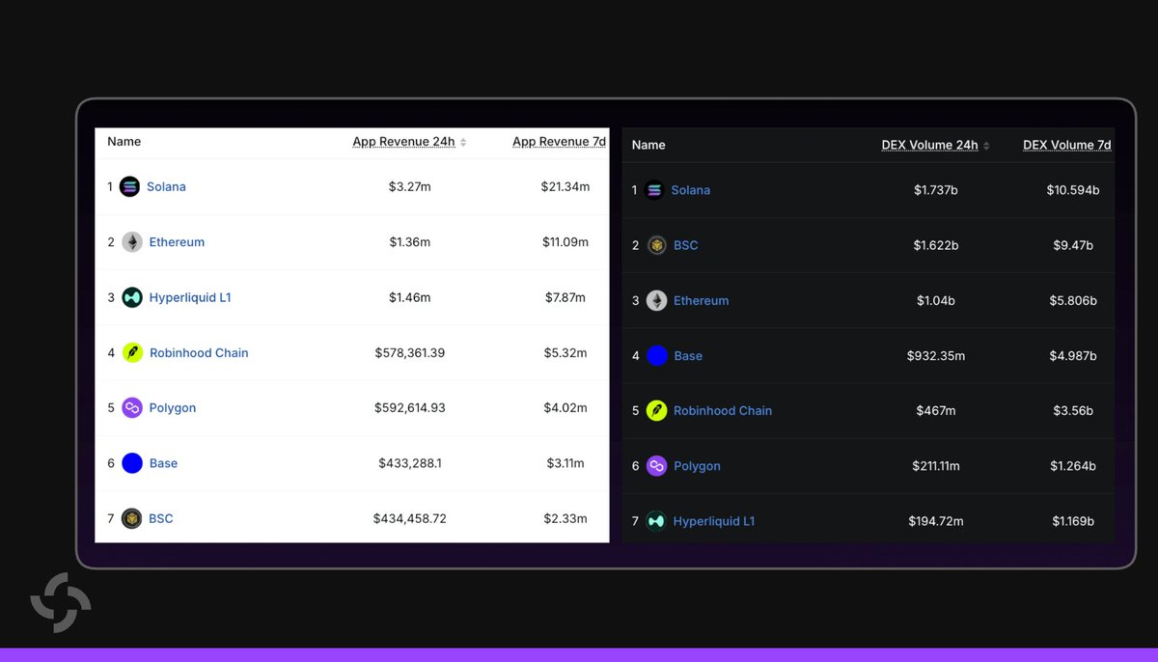
Task: Click the sort arrows beside DEX Volume 24h
Action: pyautogui.click(x=986, y=146)
